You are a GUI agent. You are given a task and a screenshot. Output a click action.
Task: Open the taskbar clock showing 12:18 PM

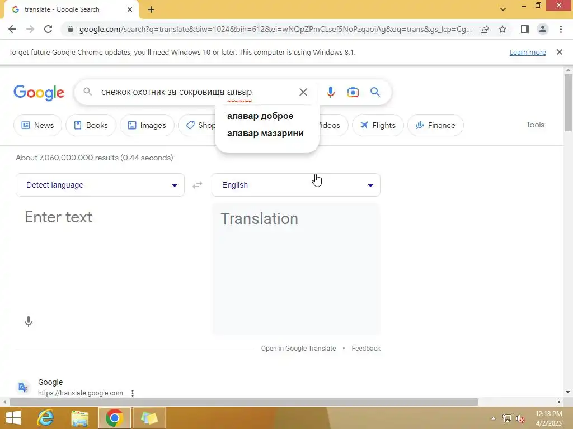click(x=548, y=418)
